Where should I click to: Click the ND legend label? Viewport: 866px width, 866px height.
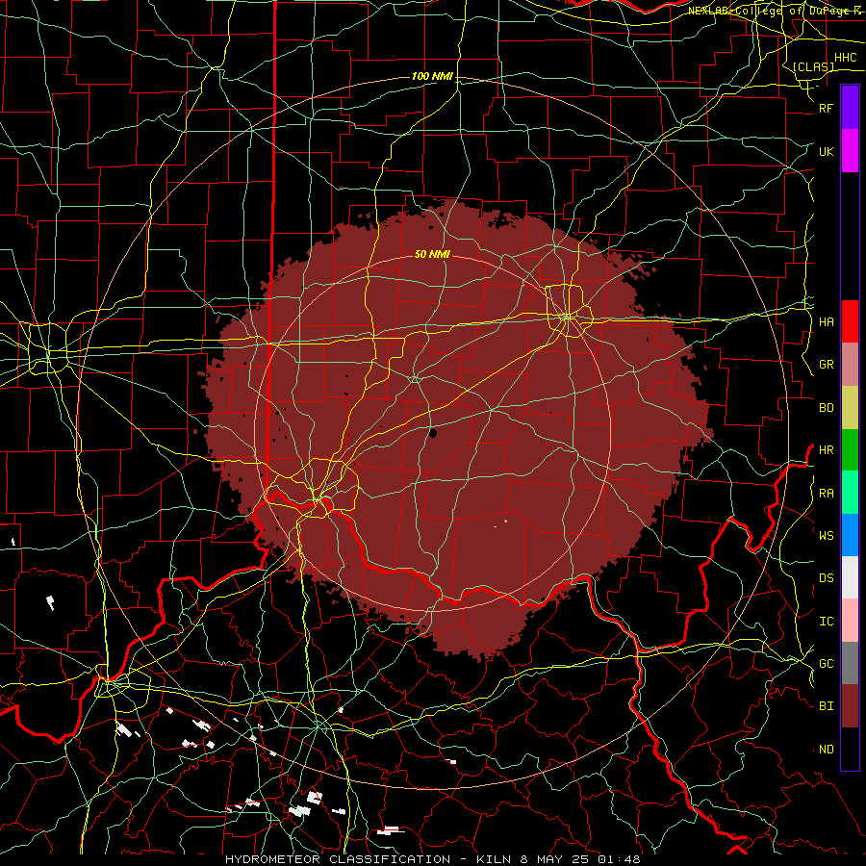pos(826,750)
